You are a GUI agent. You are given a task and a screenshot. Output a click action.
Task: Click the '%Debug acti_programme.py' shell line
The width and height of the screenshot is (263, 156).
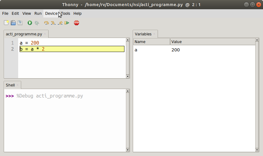(50, 96)
